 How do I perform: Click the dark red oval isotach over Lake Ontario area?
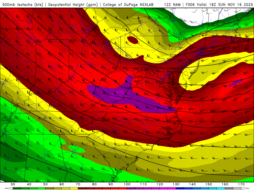[x=132, y=40]
